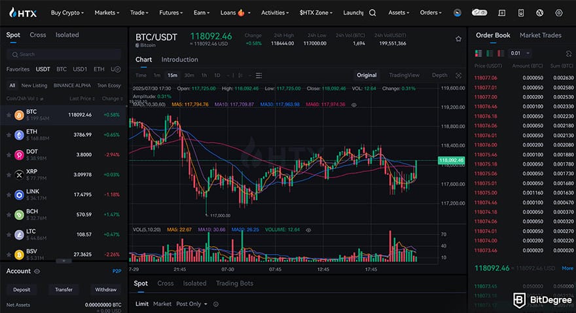Click the Ethereum coin icon in ETH row
The height and width of the screenshot is (313, 576).
tap(19, 135)
